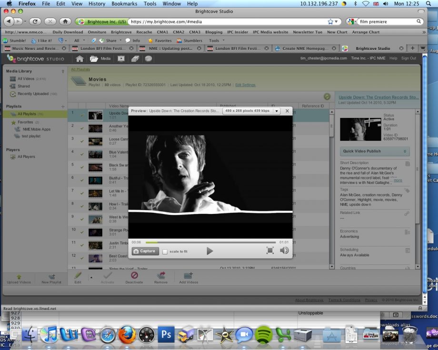Open the Advertising module icon
Screen dimensions: 438x350
coord(135,58)
